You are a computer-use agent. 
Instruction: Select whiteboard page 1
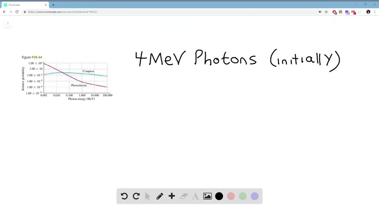pyautogui.click(x=8, y=24)
